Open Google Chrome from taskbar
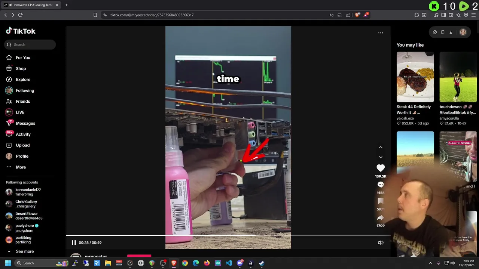The height and width of the screenshot is (269, 479). coord(185,263)
